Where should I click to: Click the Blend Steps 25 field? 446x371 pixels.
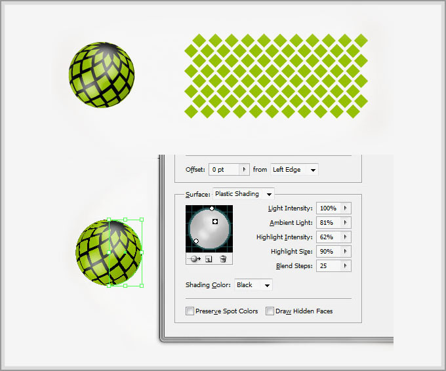coord(329,266)
